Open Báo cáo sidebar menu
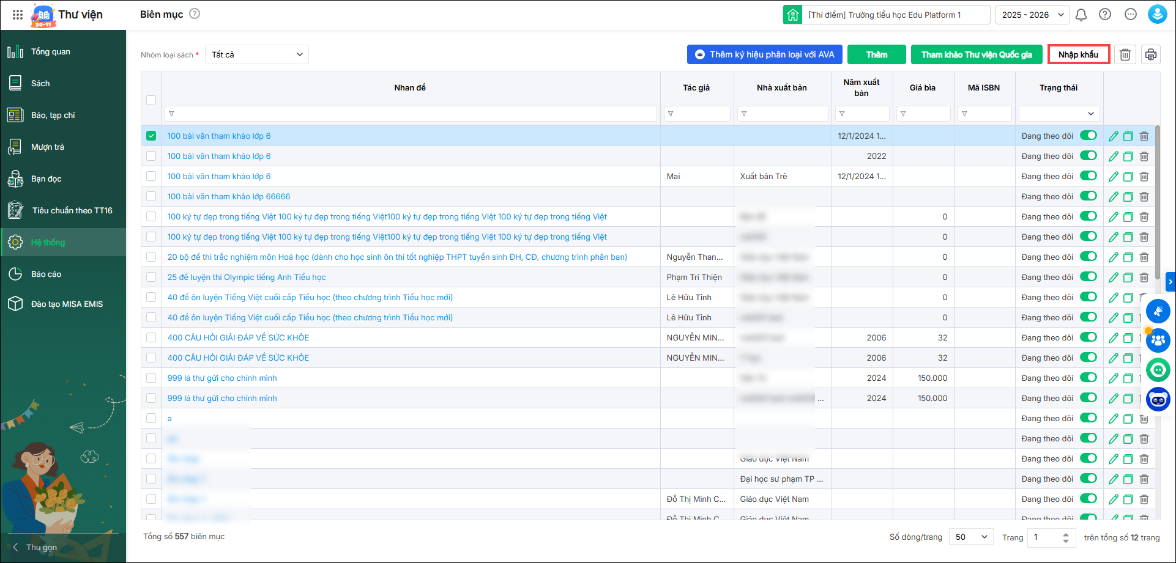 47,274
